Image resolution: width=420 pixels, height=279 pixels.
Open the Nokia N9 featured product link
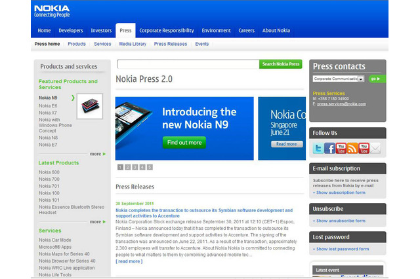point(48,98)
